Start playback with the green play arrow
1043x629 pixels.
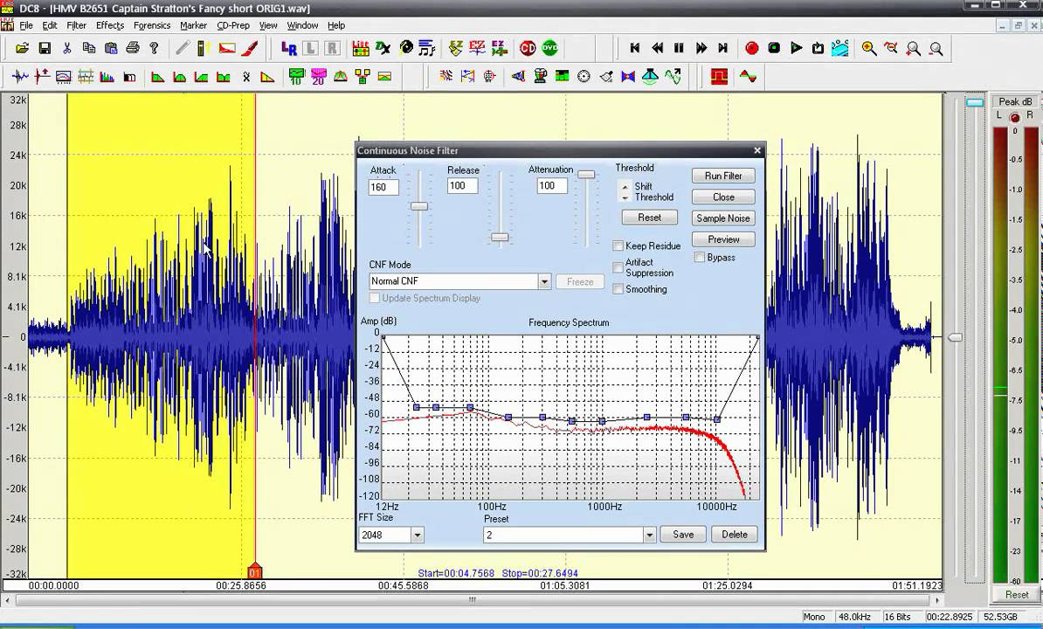796,48
